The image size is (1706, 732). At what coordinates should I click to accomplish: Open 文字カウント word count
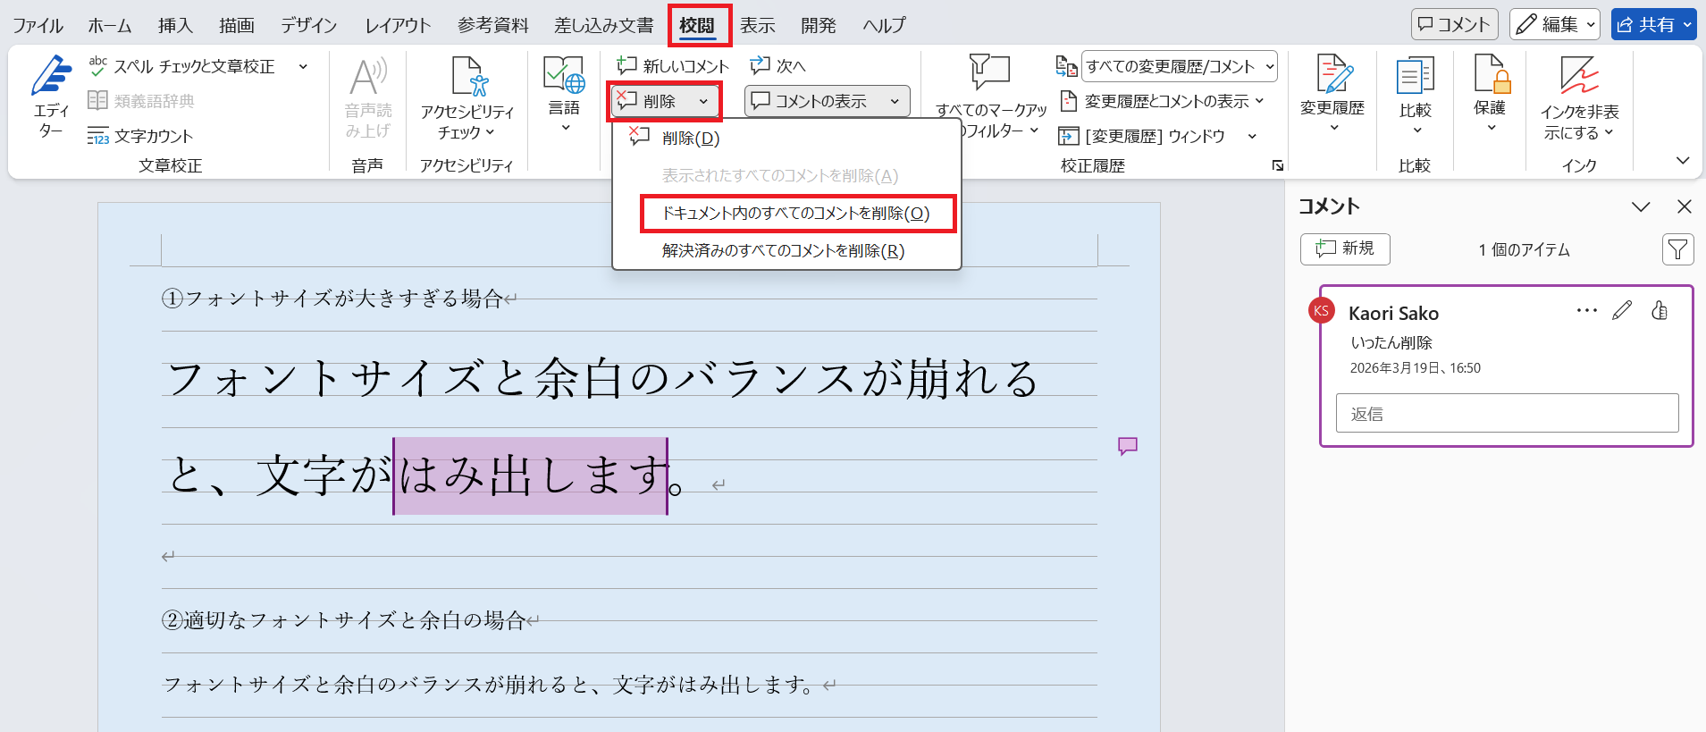pos(140,136)
